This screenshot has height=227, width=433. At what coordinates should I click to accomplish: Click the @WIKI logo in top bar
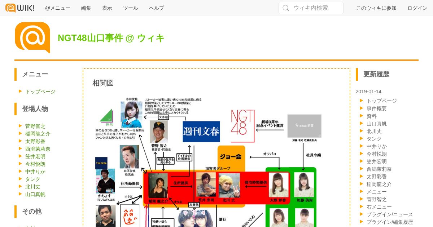click(x=20, y=8)
